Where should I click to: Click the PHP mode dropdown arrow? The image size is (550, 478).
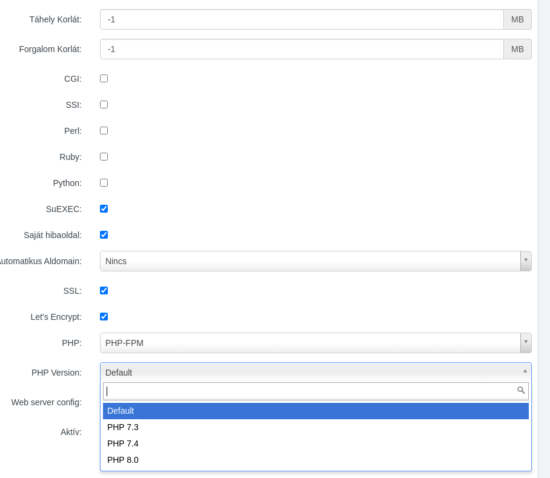coord(526,343)
